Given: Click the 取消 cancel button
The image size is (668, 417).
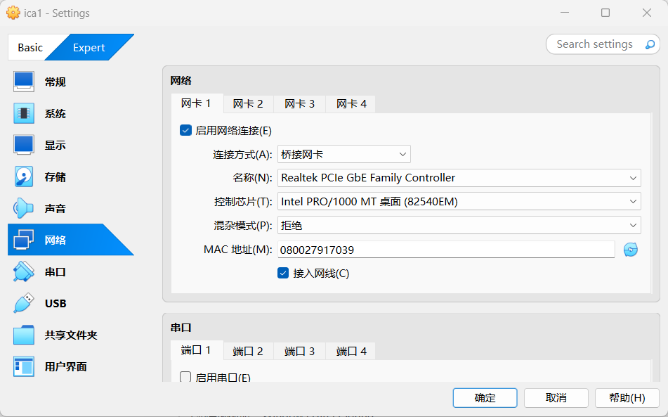Looking at the screenshot, I should pyautogui.click(x=556, y=398).
